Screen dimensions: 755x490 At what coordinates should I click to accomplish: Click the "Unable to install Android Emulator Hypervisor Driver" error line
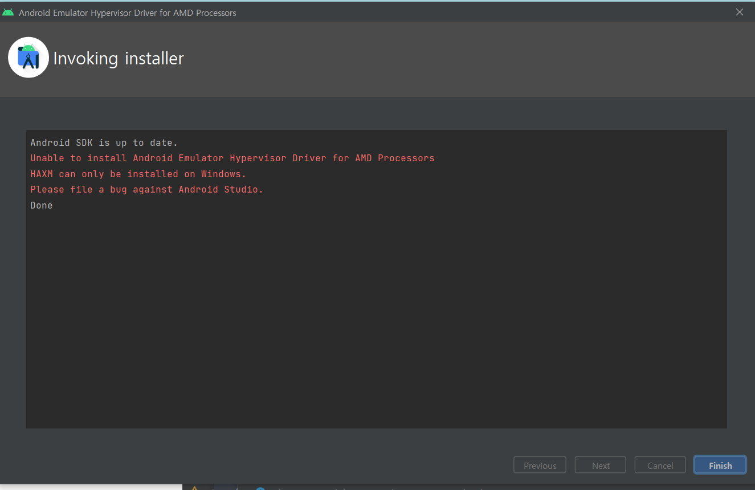(232, 158)
